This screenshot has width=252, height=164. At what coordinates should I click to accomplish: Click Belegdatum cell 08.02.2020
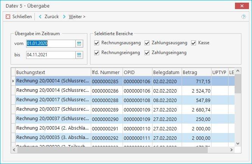pyautogui.click(x=167, y=100)
